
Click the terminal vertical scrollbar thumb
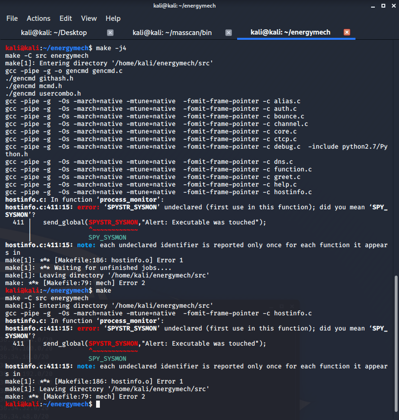tap(396, 344)
